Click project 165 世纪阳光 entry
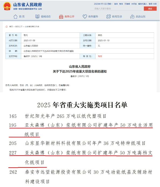This screenshot has height=187, width=160. pos(58,116)
